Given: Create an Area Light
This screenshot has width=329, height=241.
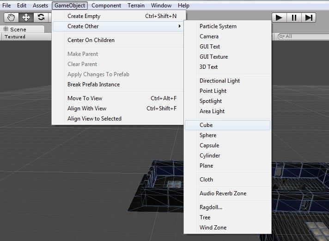Looking at the screenshot, I should tap(228, 111).
